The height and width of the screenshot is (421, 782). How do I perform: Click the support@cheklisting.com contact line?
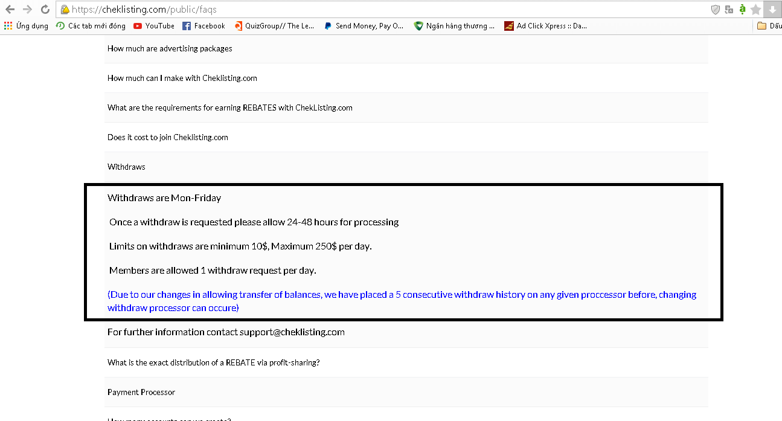226,332
